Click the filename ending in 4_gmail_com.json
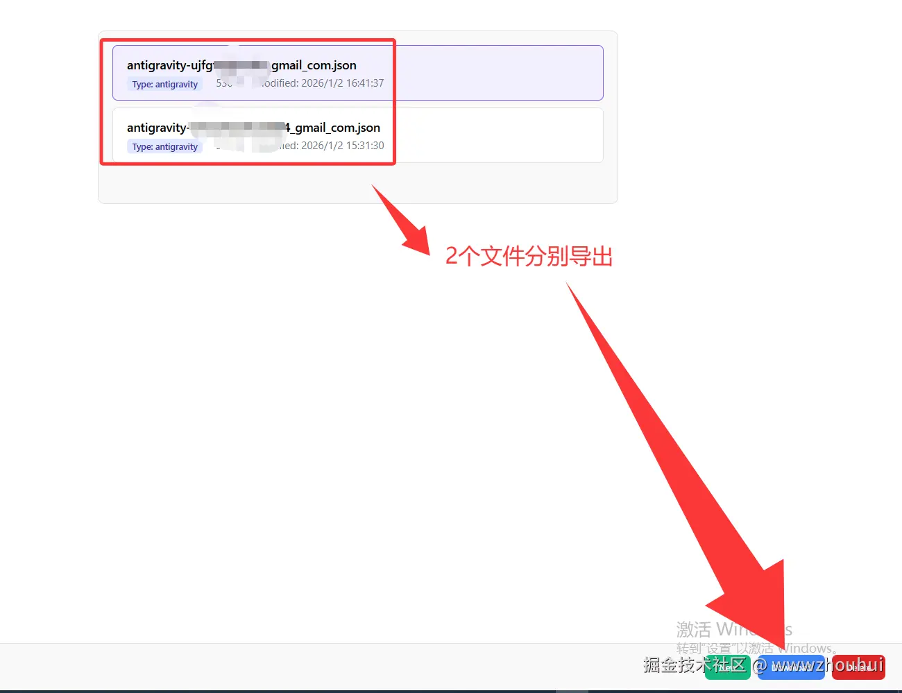 coord(253,128)
